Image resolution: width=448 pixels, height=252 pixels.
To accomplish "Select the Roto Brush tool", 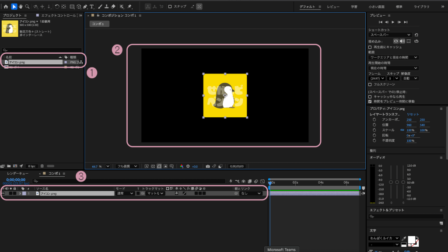I will tap(122, 6).
